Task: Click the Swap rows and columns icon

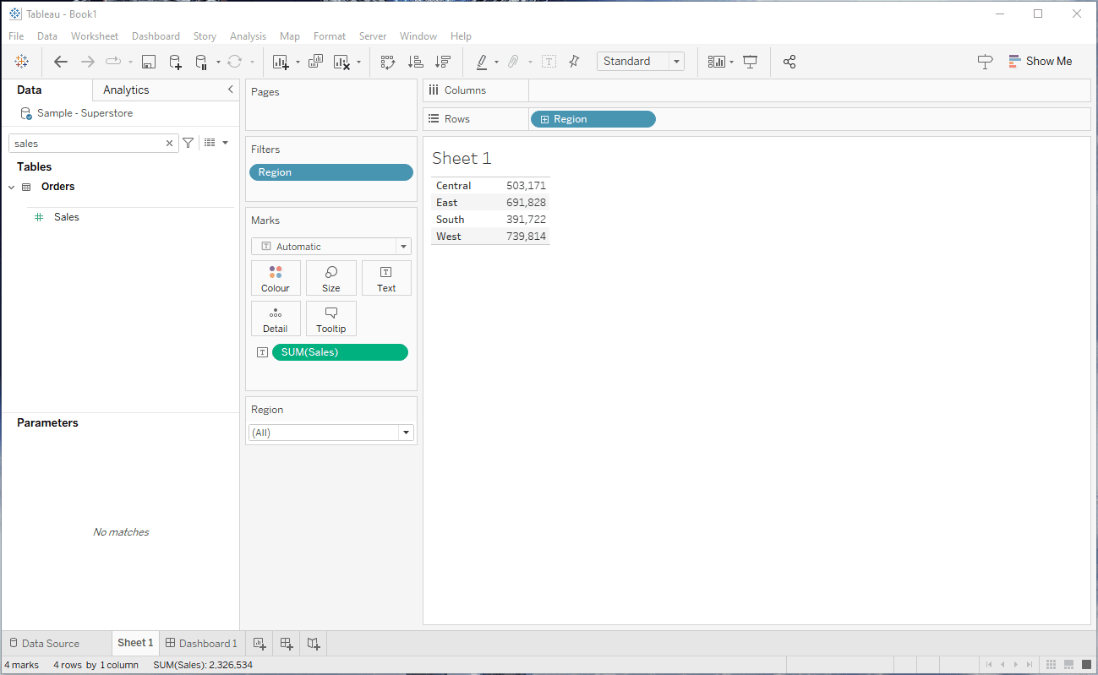Action: coord(388,62)
